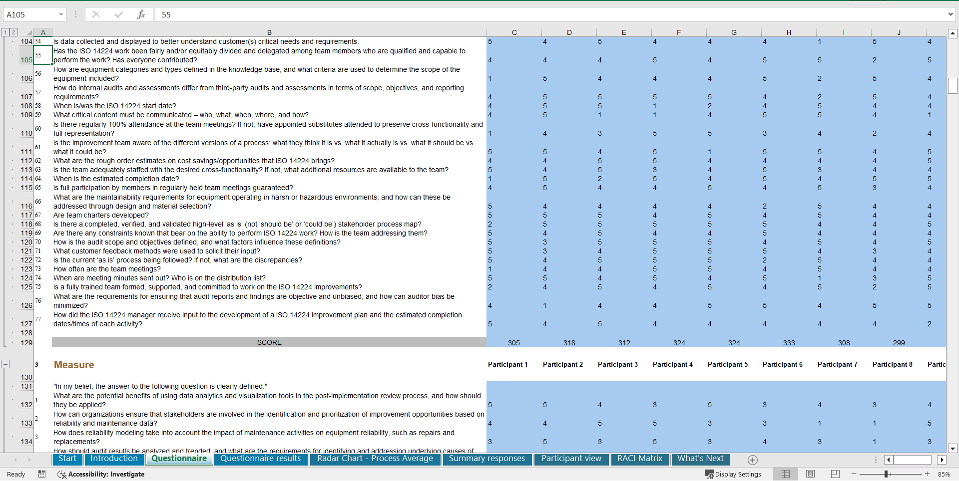Click the Enter checkmark icon in formula bar
959x481 pixels.
119,14
